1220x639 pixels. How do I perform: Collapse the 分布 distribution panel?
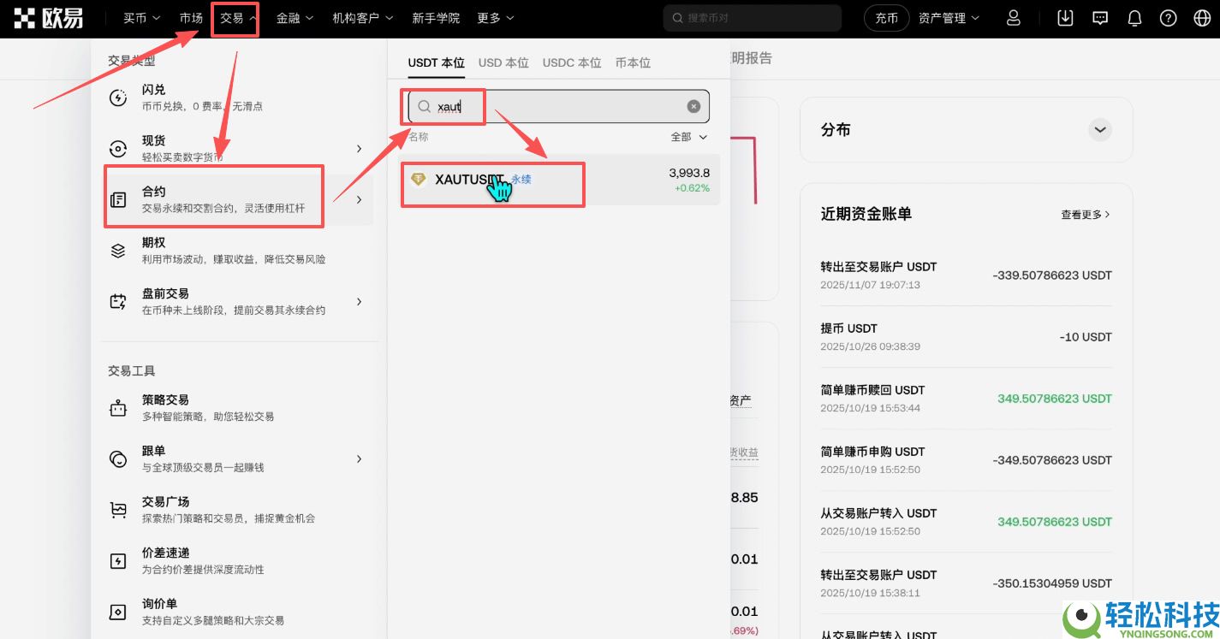pyautogui.click(x=1099, y=129)
